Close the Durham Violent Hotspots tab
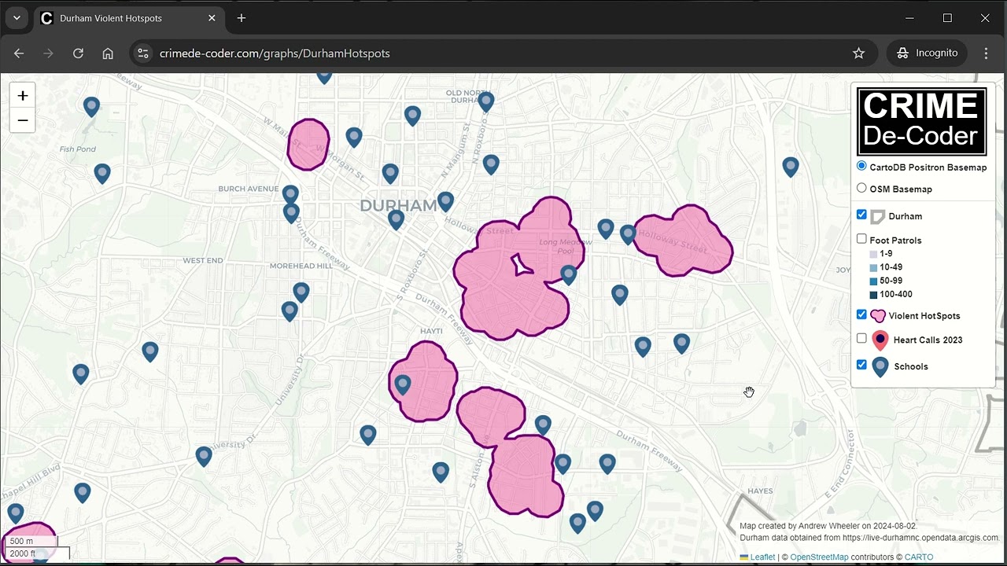 tap(212, 18)
